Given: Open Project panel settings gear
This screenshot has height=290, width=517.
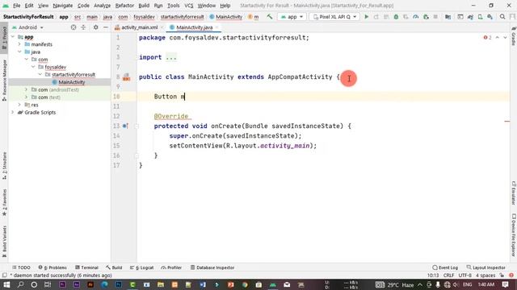Looking at the screenshot, I should click(95, 27).
